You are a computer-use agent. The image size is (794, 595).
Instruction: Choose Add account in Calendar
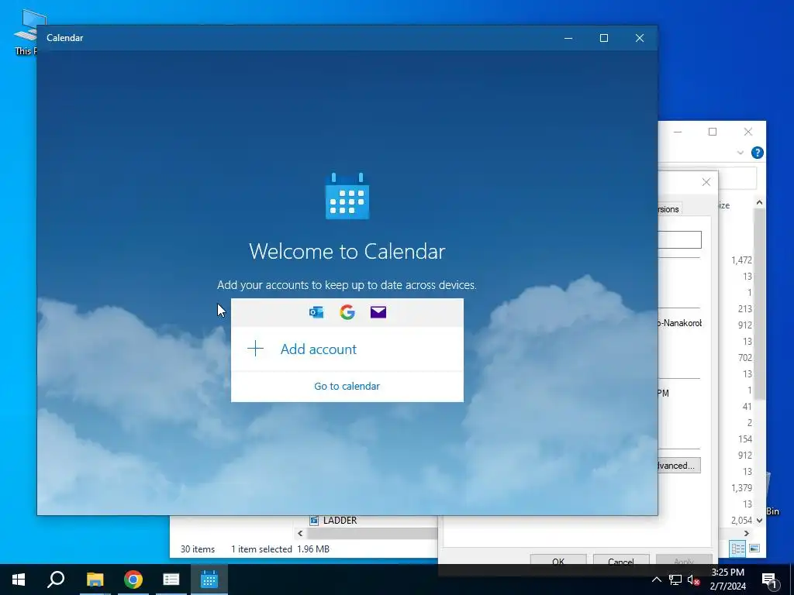tap(347, 349)
